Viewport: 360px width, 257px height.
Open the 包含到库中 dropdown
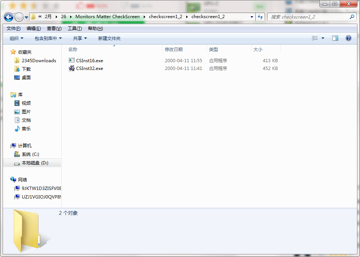coord(48,38)
